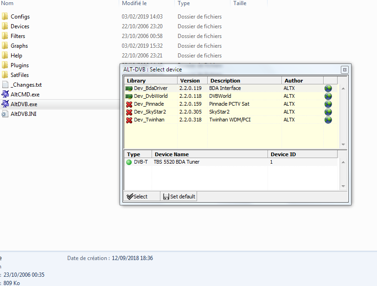
Task: Click the AltDVB.exe application icon
Action: pos(5,104)
